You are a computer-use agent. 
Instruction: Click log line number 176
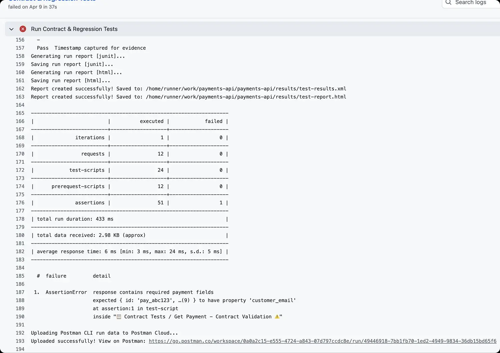click(x=20, y=203)
